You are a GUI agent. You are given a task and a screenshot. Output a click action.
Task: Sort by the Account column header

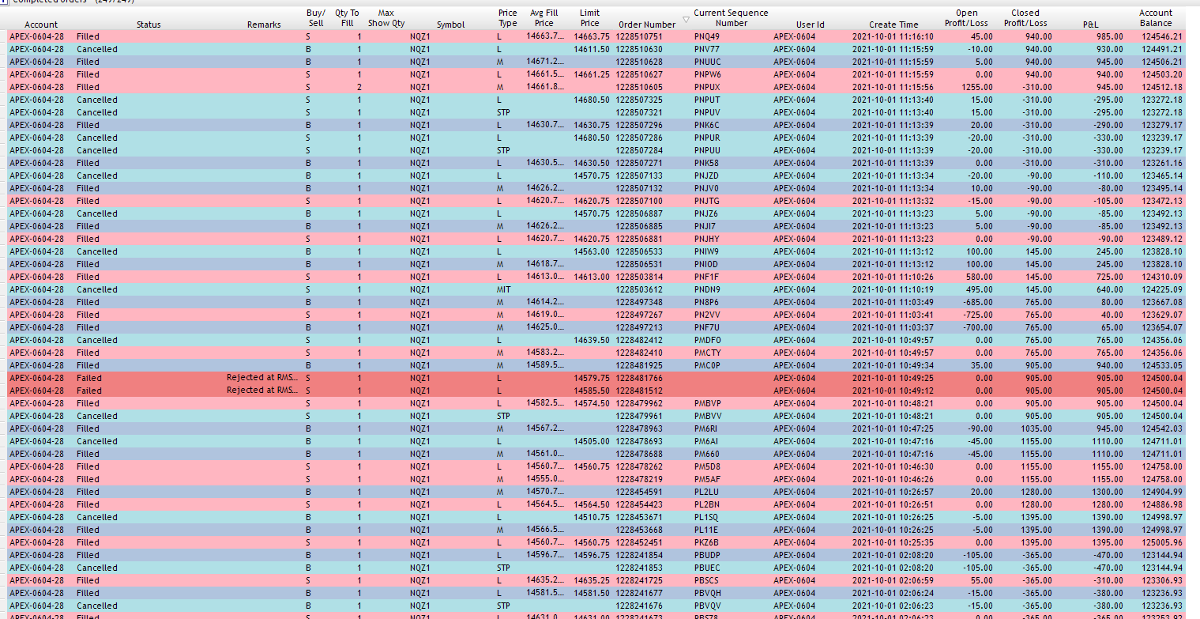click(x=41, y=25)
